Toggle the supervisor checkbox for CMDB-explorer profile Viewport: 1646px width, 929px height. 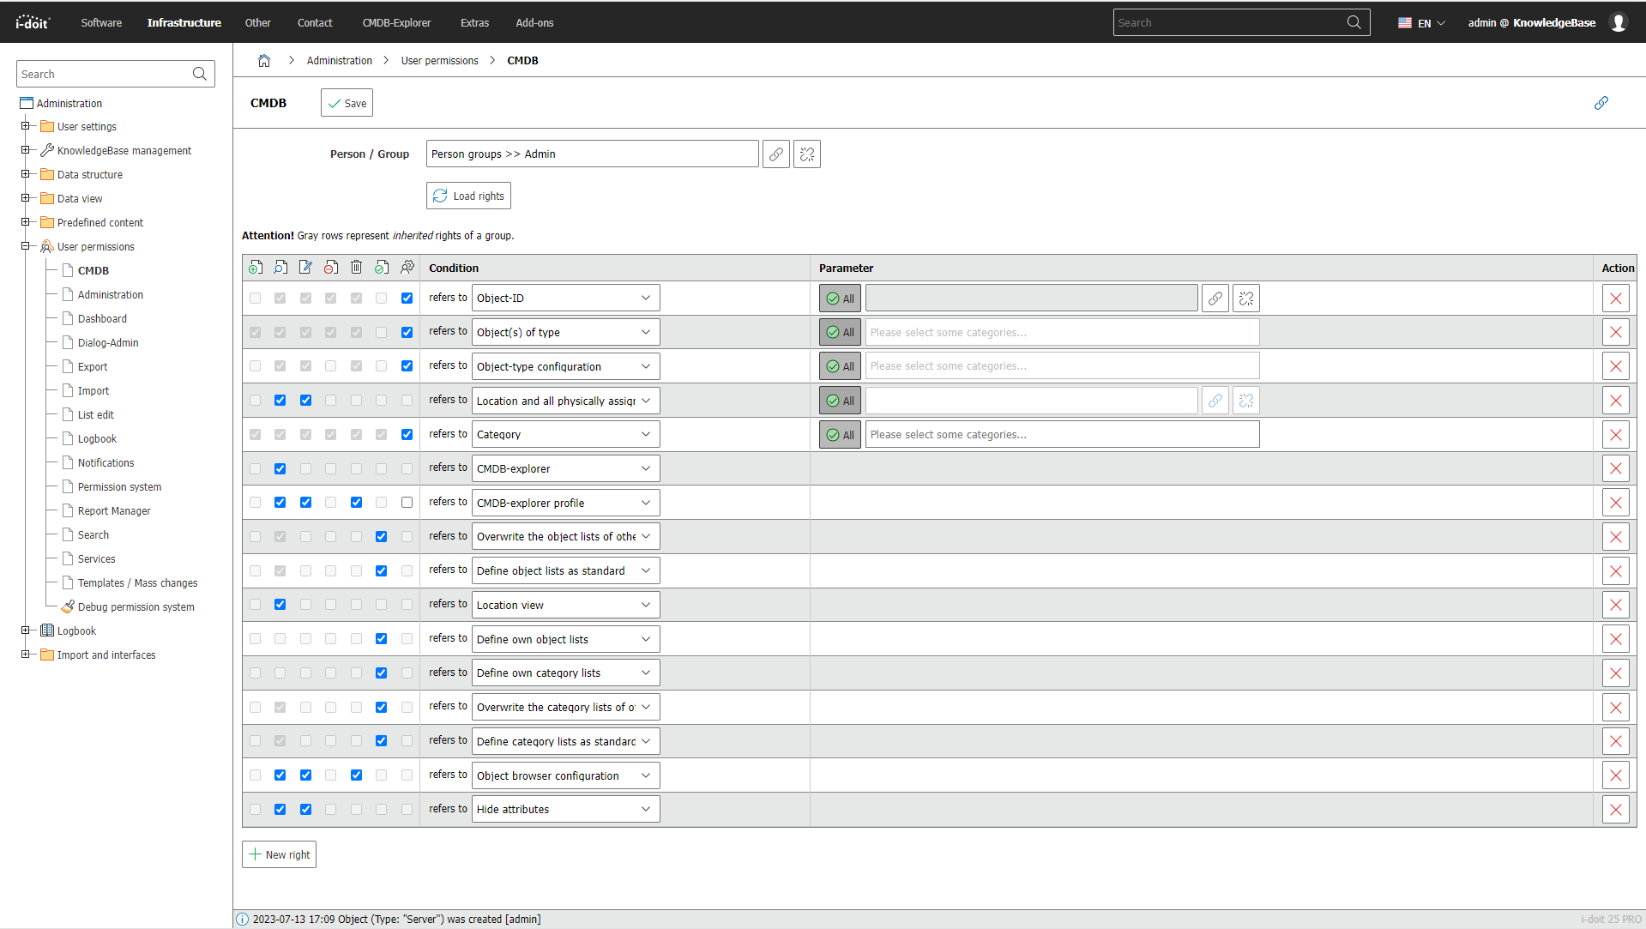407,503
